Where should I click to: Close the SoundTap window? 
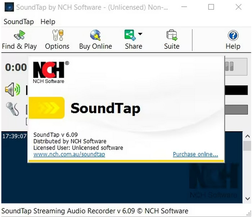tap(238, 7)
